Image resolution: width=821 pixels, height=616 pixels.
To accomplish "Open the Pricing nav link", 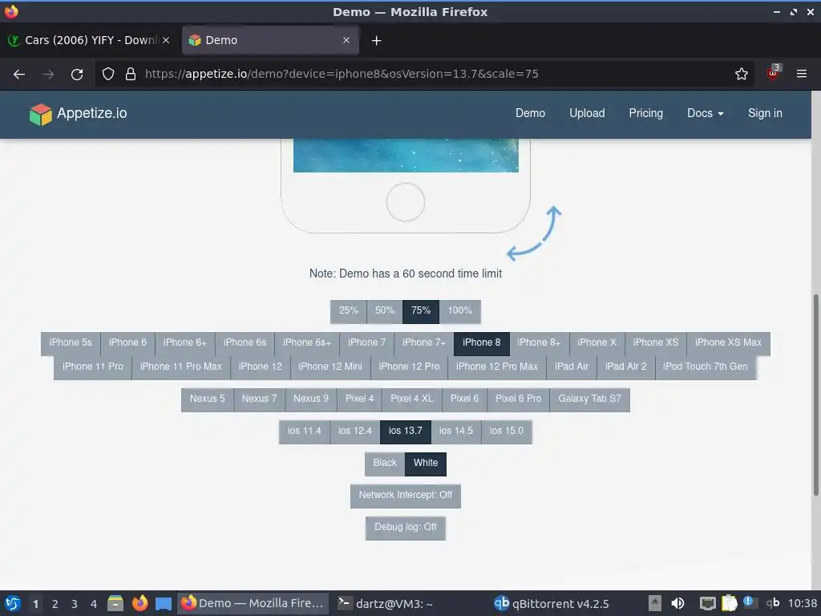I will [x=645, y=113].
